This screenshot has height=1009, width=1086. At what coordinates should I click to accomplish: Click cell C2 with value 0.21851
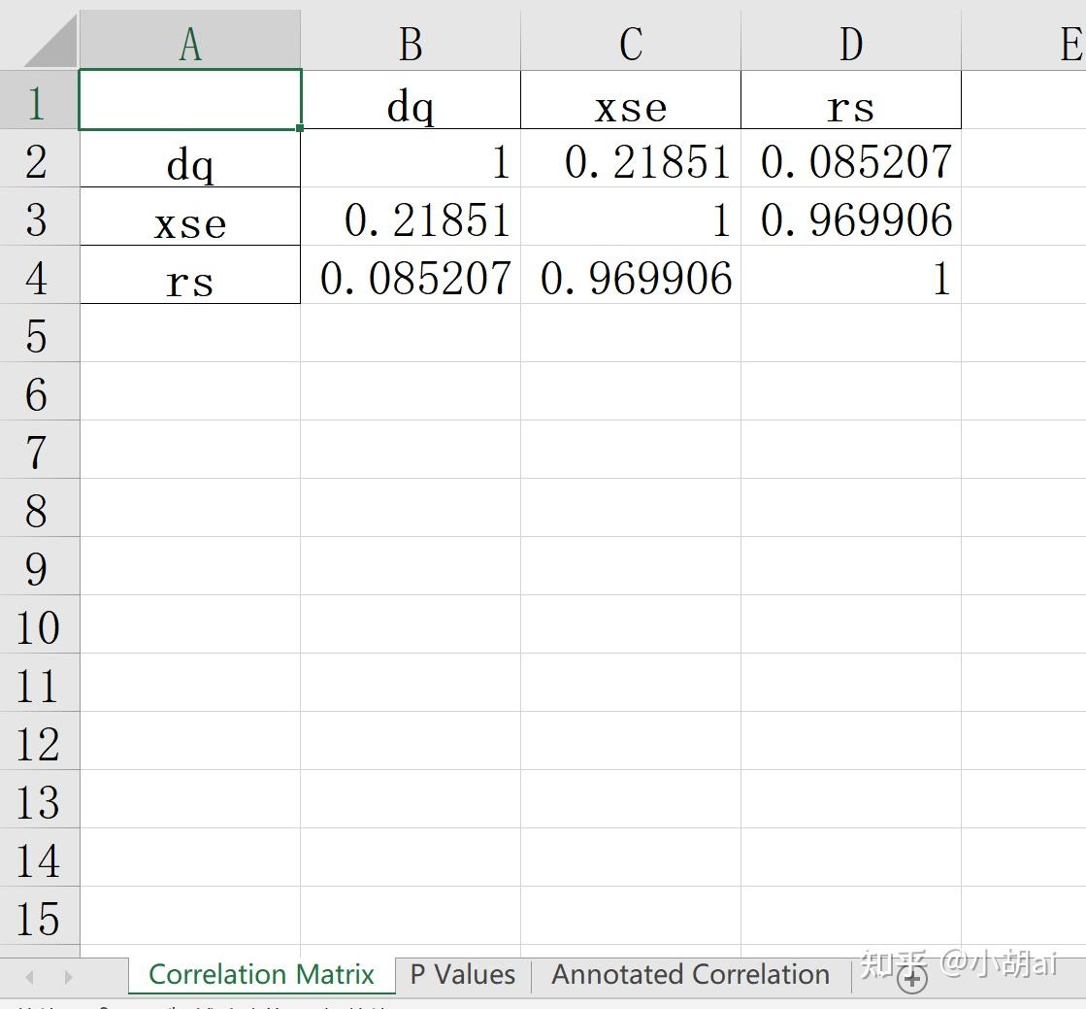[631, 158]
